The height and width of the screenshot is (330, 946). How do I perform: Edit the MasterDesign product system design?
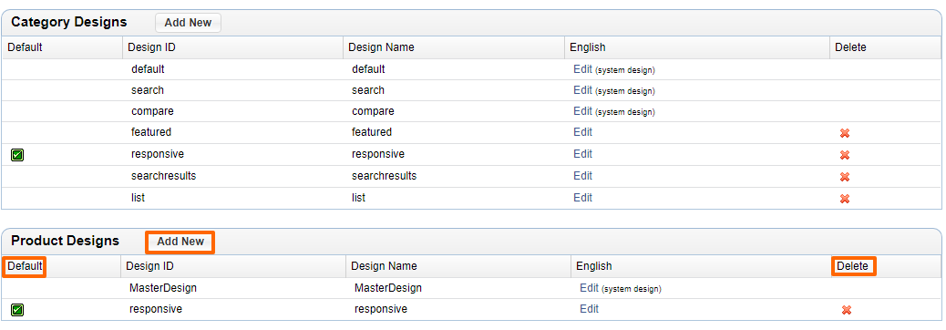(x=590, y=288)
